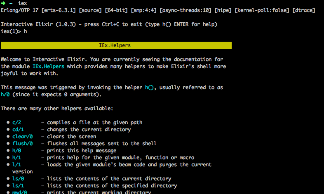
Task: Click the ls/1 helper entry
Action: [x=18, y=186]
